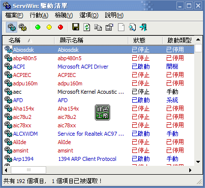Open the 說明(H) menu
Viewport: 205px width, 188px height.
(114, 15)
